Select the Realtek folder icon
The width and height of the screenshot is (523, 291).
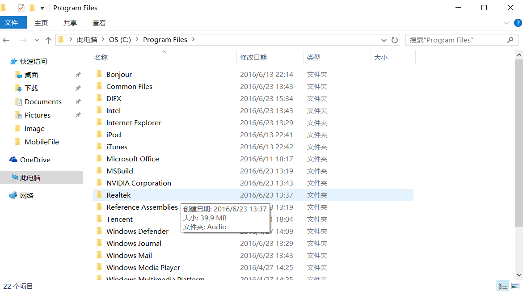click(99, 194)
